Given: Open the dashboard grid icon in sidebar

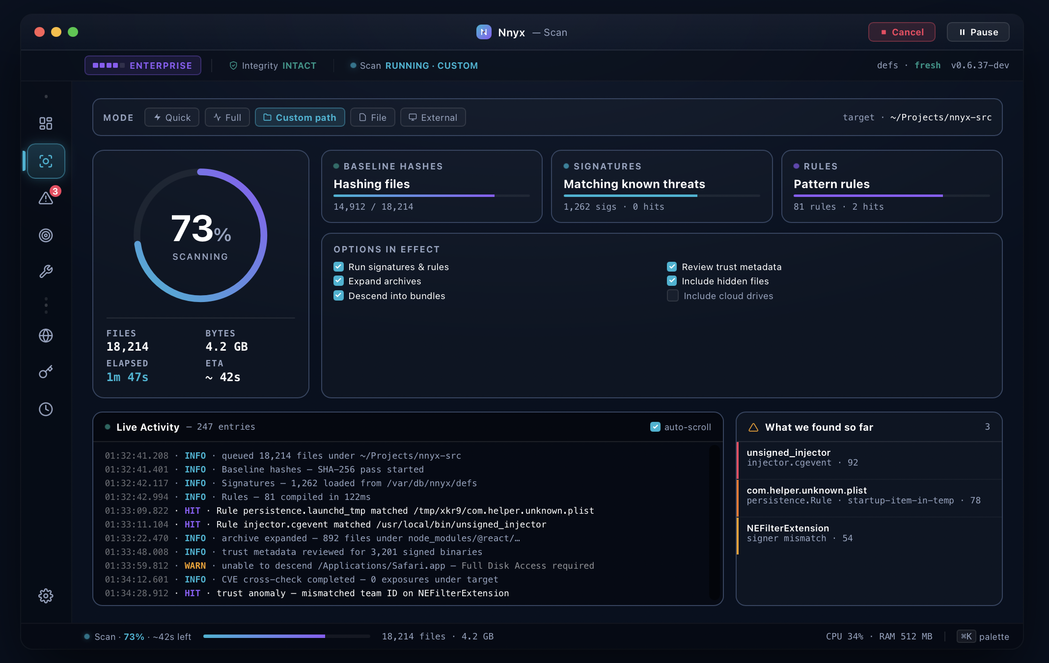Looking at the screenshot, I should [46, 123].
